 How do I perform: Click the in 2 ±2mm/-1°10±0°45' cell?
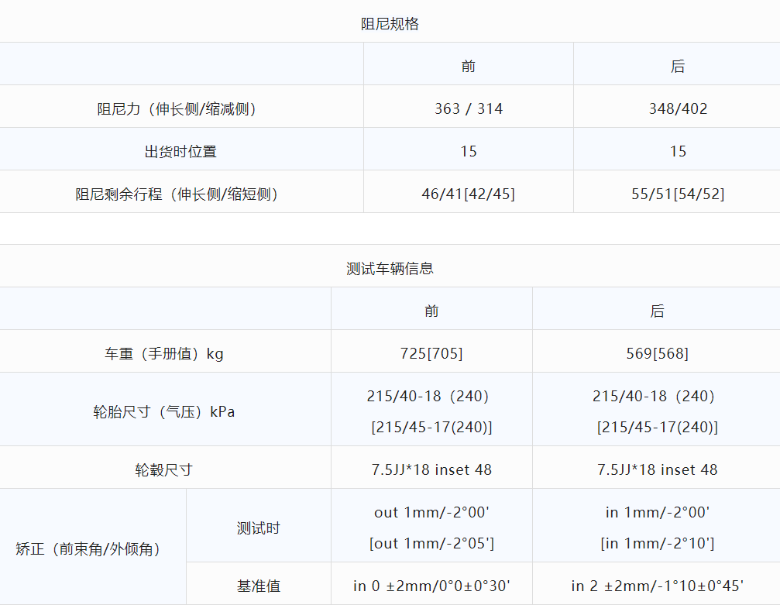(657, 586)
